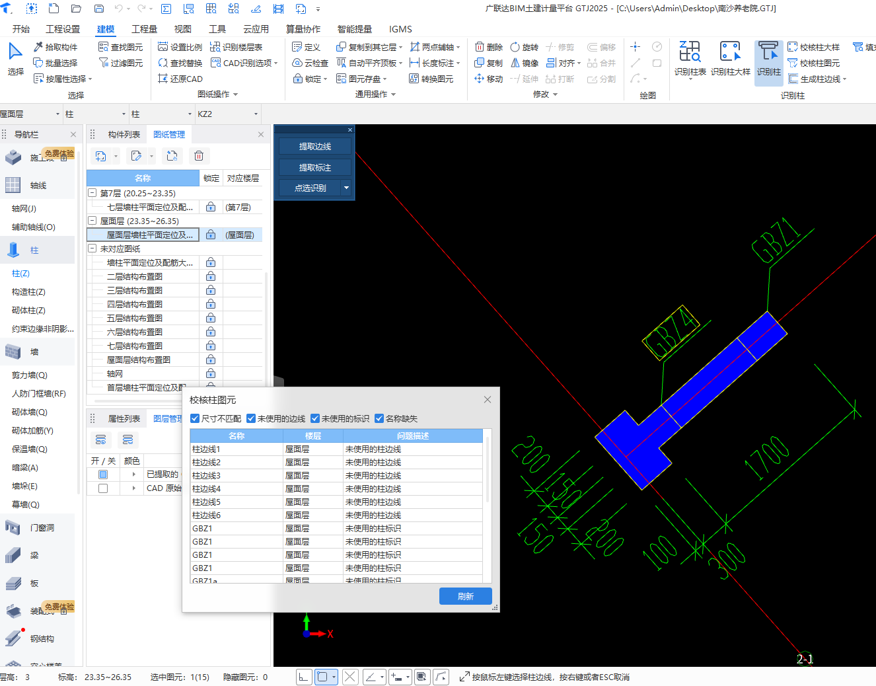The image size is (876, 686).
Task: Close the 校核柱图元 dialog
Action: [x=488, y=399]
